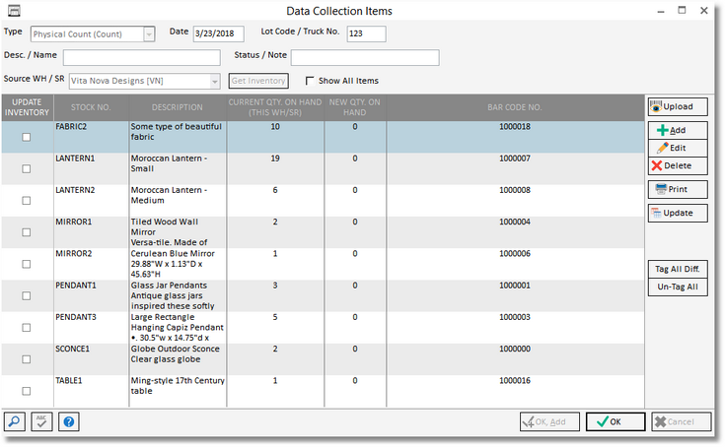Click the new quantity 0 for TABLE1
This screenshot has width=725, height=447.
click(x=355, y=381)
